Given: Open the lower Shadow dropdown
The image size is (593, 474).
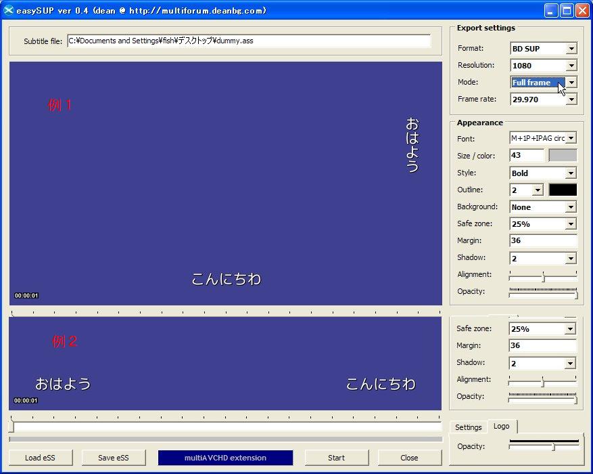Looking at the screenshot, I should click(x=542, y=364).
